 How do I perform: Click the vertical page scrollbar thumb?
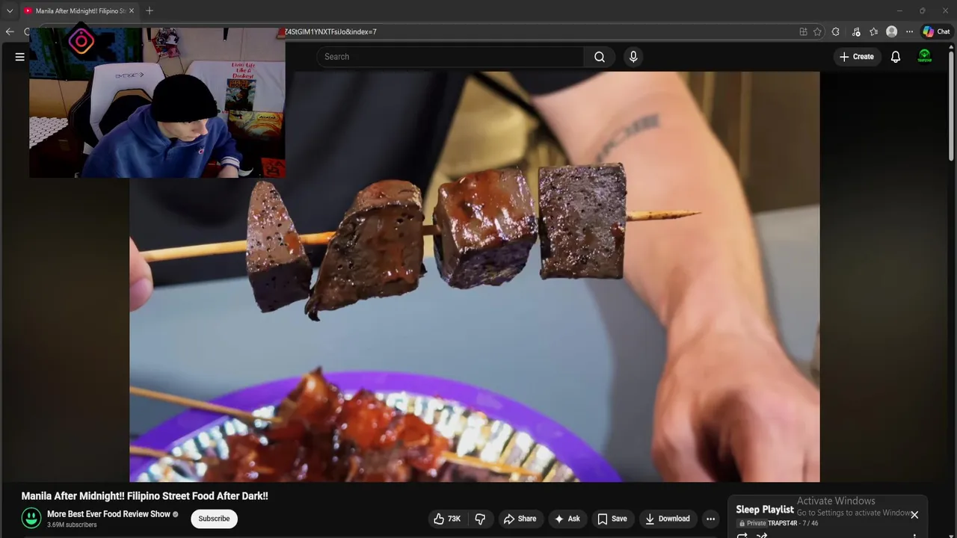pos(952,106)
